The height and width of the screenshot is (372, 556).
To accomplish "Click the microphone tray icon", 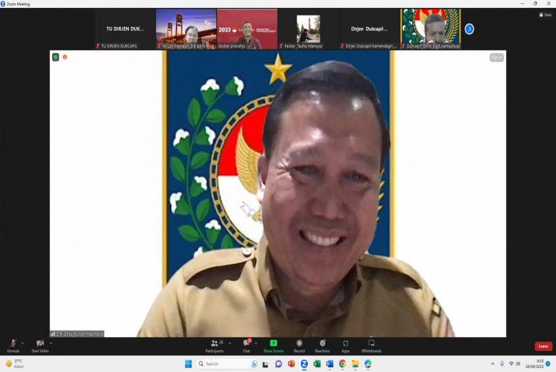I will pos(502,364).
